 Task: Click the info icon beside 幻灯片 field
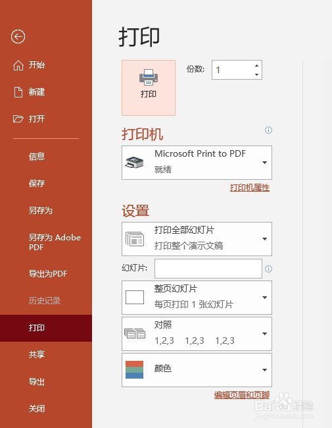click(x=268, y=269)
